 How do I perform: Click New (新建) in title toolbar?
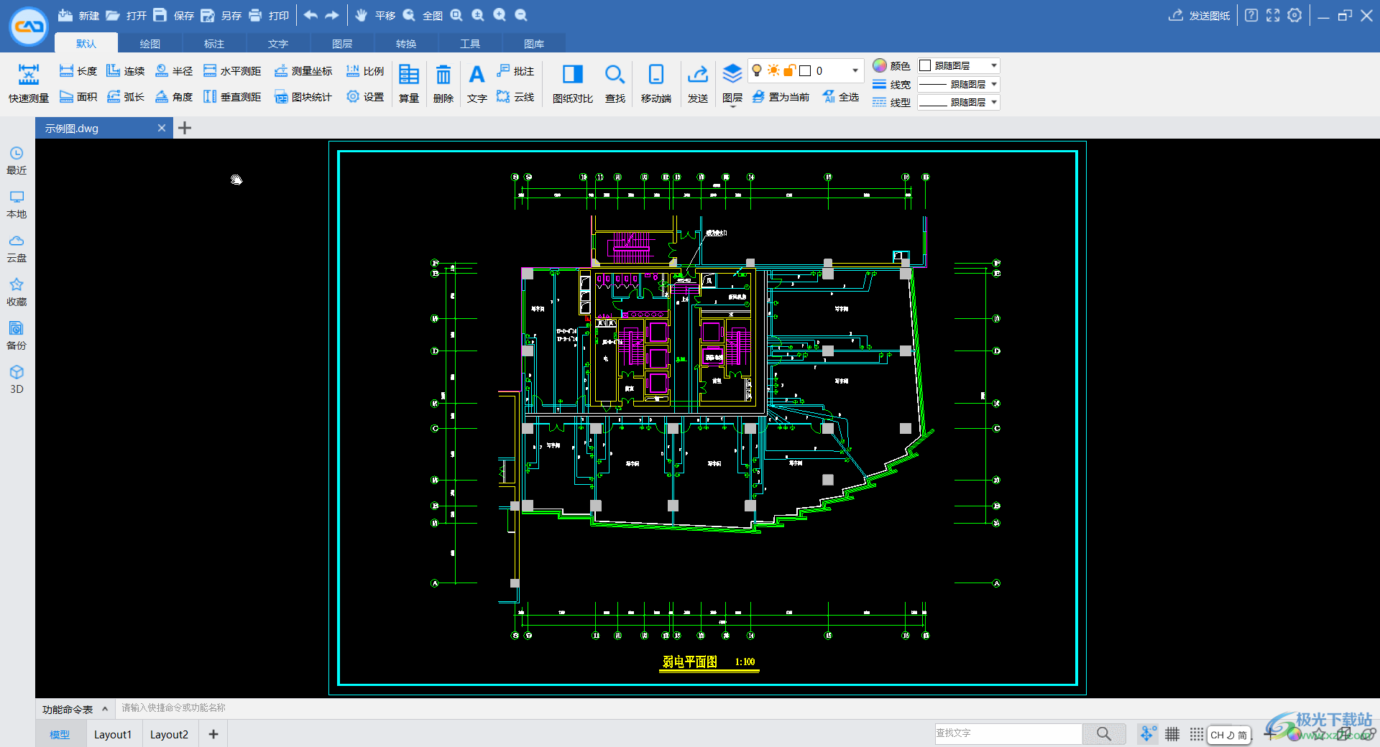78,15
